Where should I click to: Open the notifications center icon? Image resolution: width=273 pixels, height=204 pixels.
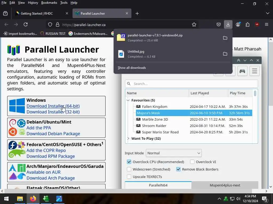click(265, 199)
